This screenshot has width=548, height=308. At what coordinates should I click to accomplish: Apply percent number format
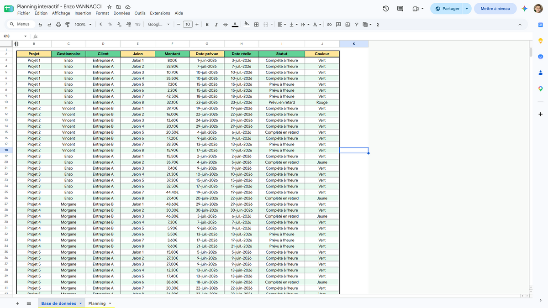click(x=110, y=25)
